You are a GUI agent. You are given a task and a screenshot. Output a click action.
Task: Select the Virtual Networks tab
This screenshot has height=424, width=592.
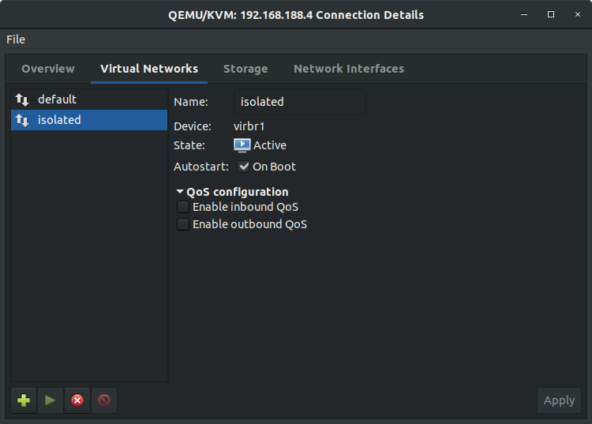[149, 69]
